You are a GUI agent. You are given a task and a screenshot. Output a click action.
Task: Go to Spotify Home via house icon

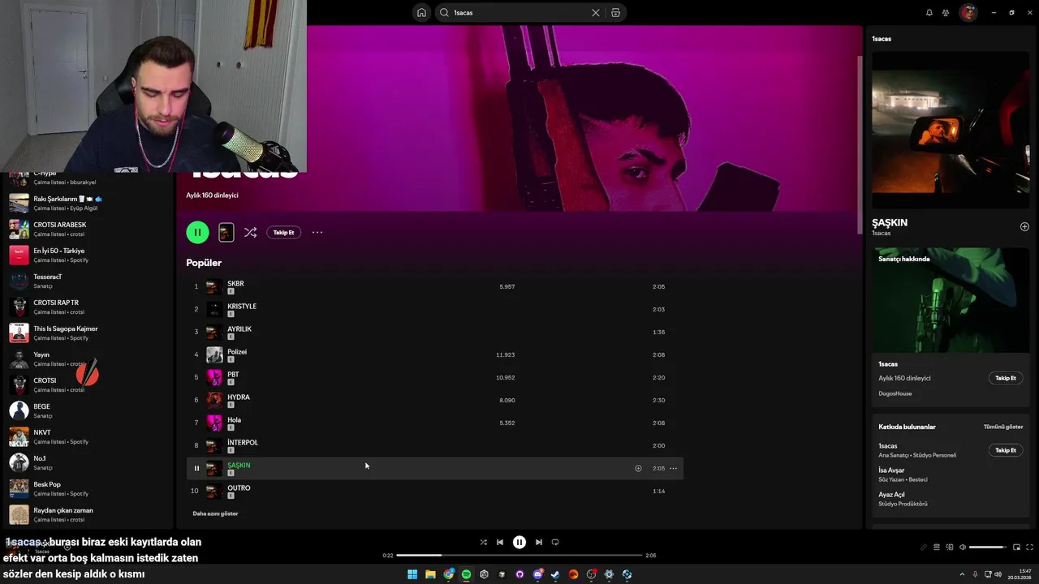(421, 12)
